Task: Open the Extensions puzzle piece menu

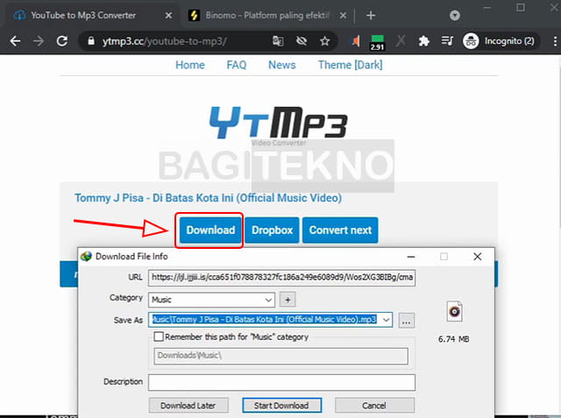Action: 424,41
